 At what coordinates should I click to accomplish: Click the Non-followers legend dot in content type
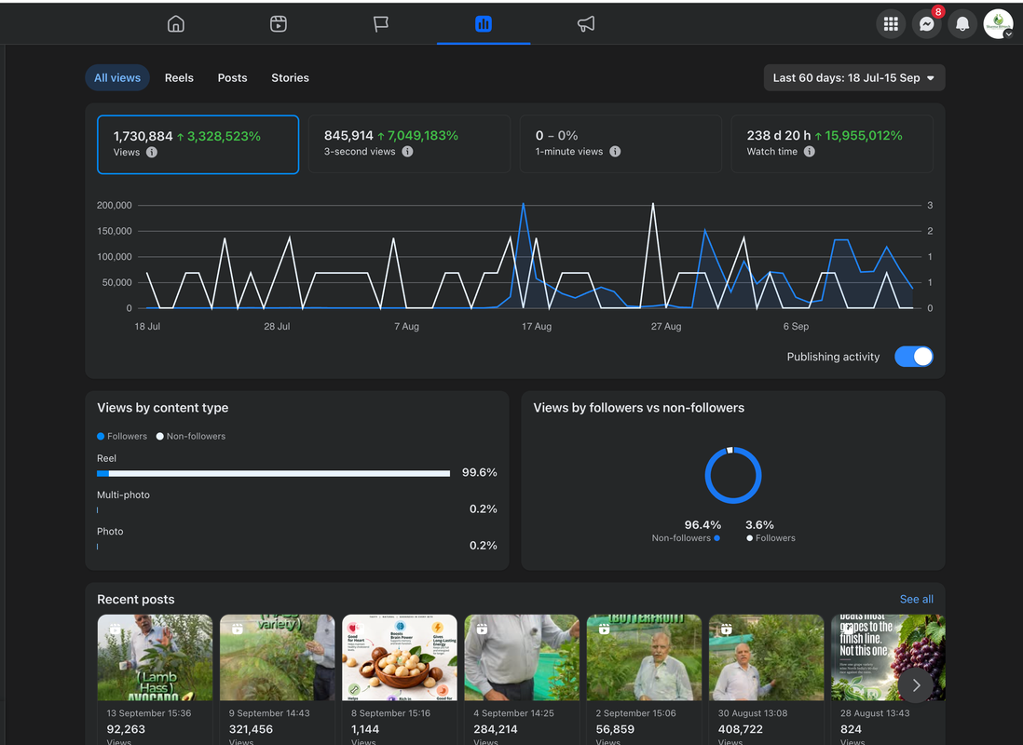160,437
